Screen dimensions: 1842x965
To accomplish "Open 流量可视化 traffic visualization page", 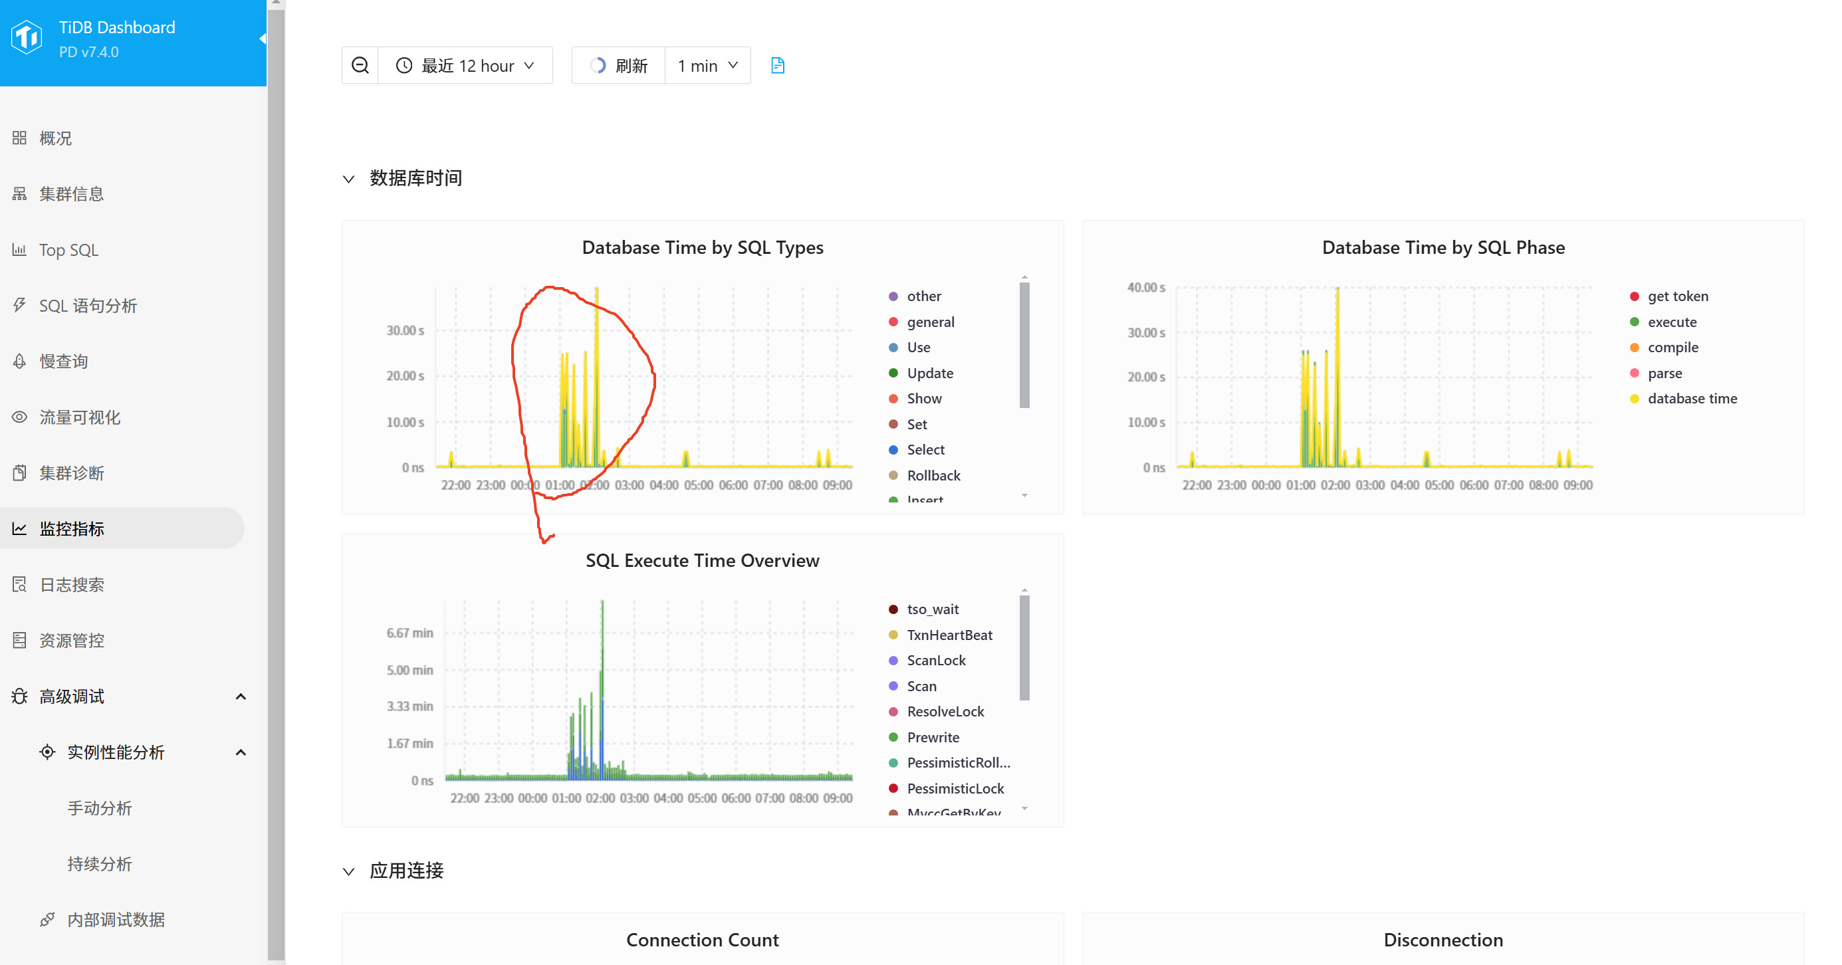I will 79,417.
